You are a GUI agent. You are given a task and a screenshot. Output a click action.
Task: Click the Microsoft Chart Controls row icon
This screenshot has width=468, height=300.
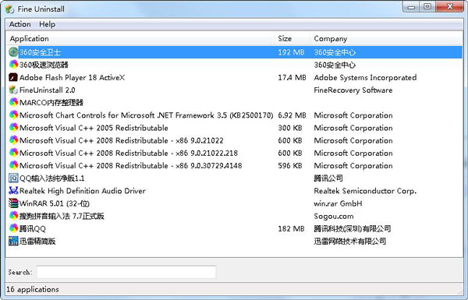[13, 115]
